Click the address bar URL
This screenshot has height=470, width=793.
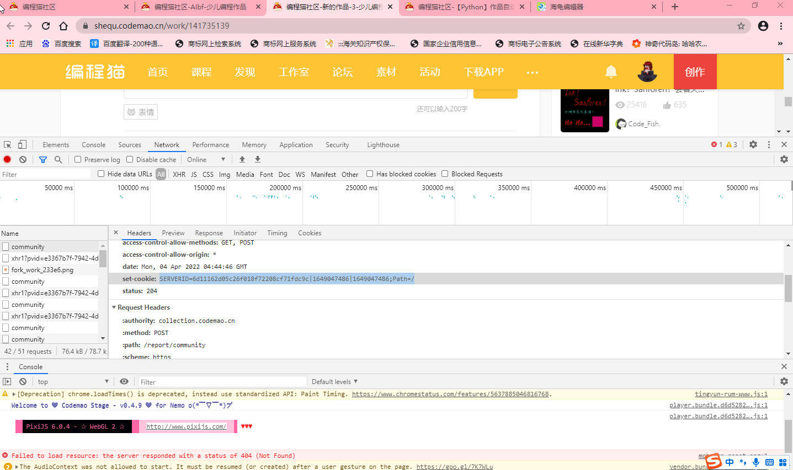162,26
